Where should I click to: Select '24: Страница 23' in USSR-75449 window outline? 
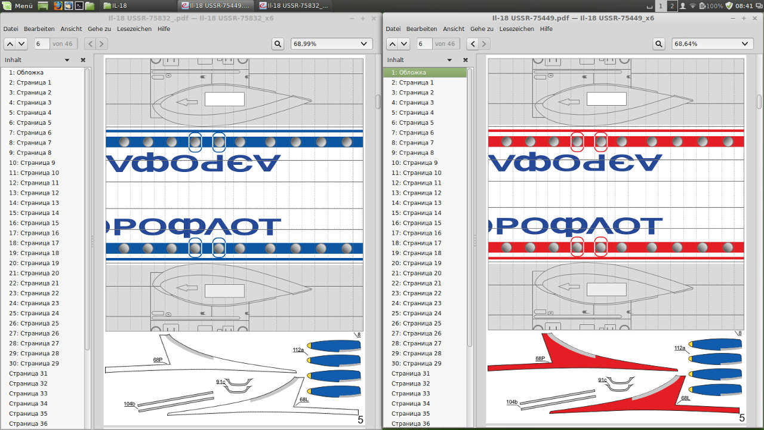tap(425, 303)
